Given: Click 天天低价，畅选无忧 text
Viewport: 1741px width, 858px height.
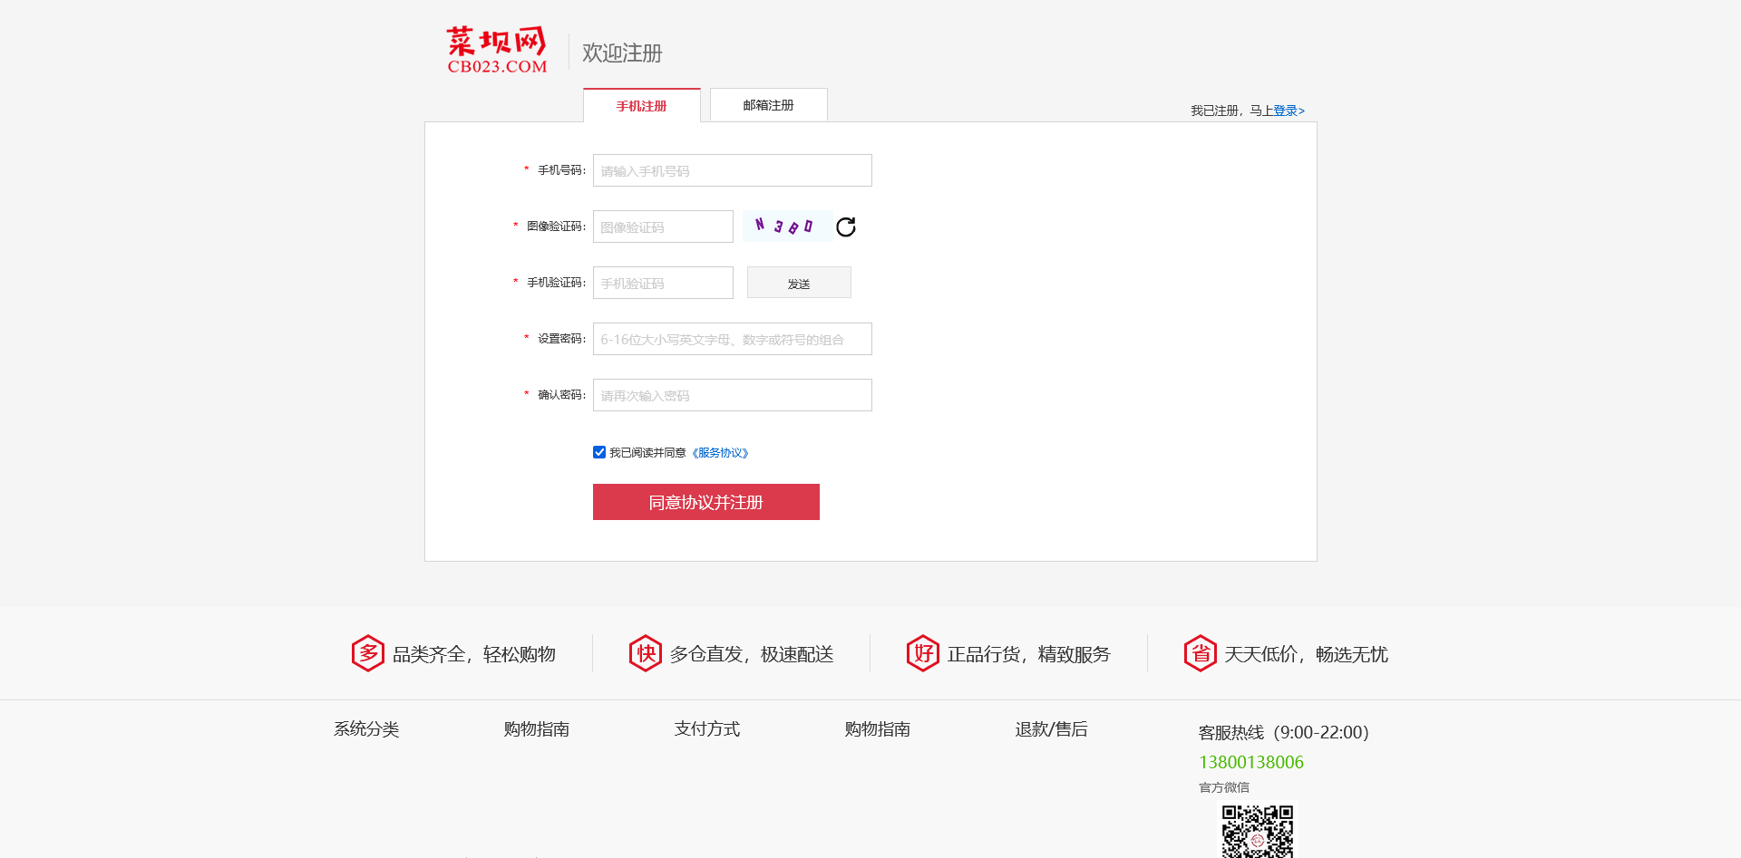Looking at the screenshot, I should (x=1307, y=654).
